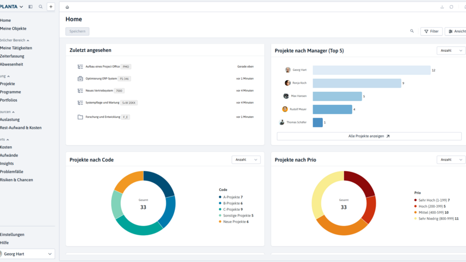
Task: Open Portfolios
Action: 9,100
